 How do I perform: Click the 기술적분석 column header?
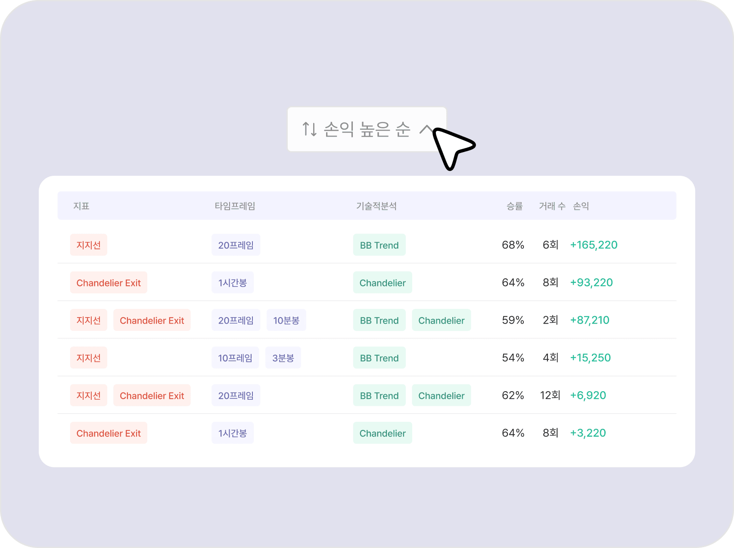click(x=376, y=206)
